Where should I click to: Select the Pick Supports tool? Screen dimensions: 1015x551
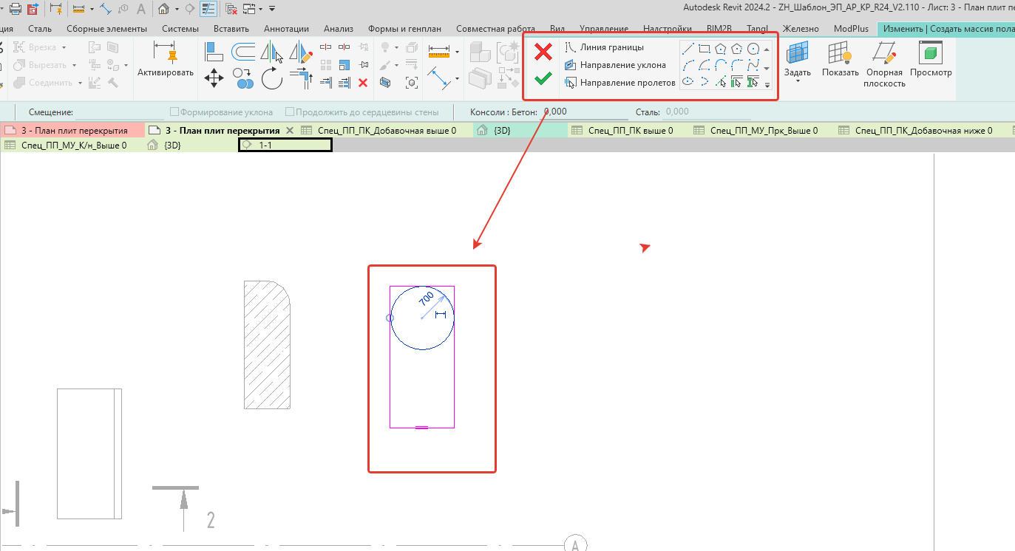click(753, 82)
